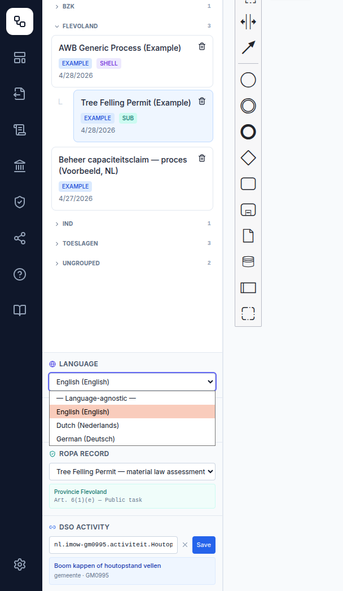This screenshot has height=591, width=343.
Task: Choose Language-agnostic option
Action: click(x=132, y=399)
